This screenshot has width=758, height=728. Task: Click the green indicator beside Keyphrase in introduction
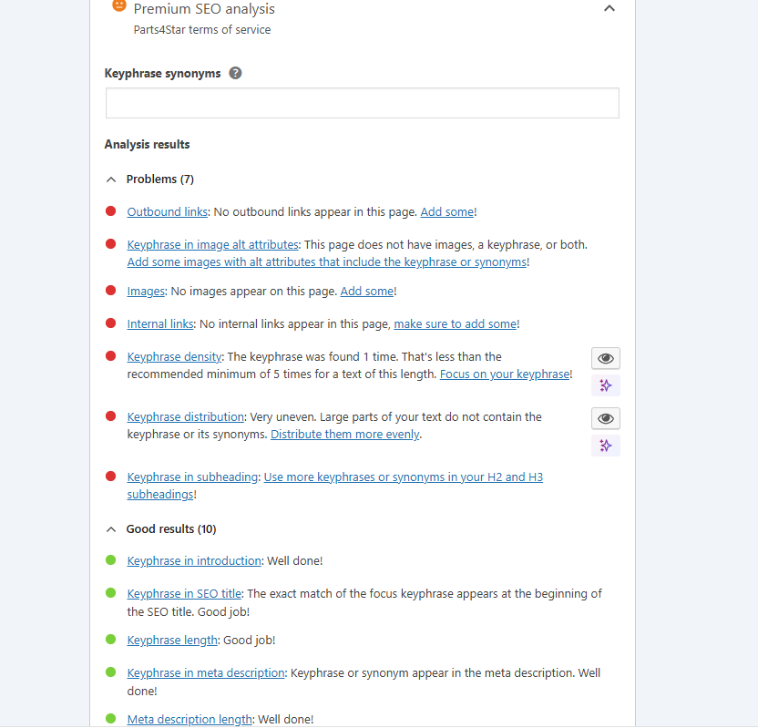110,560
